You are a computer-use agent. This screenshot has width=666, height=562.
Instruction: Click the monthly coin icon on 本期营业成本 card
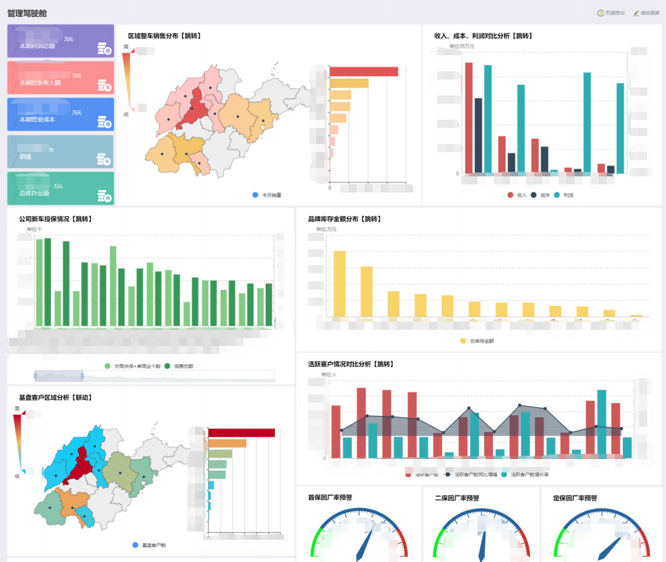click(x=104, y=122)
